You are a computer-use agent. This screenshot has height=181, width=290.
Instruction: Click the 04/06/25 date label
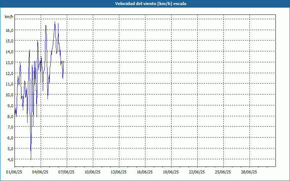40,172
